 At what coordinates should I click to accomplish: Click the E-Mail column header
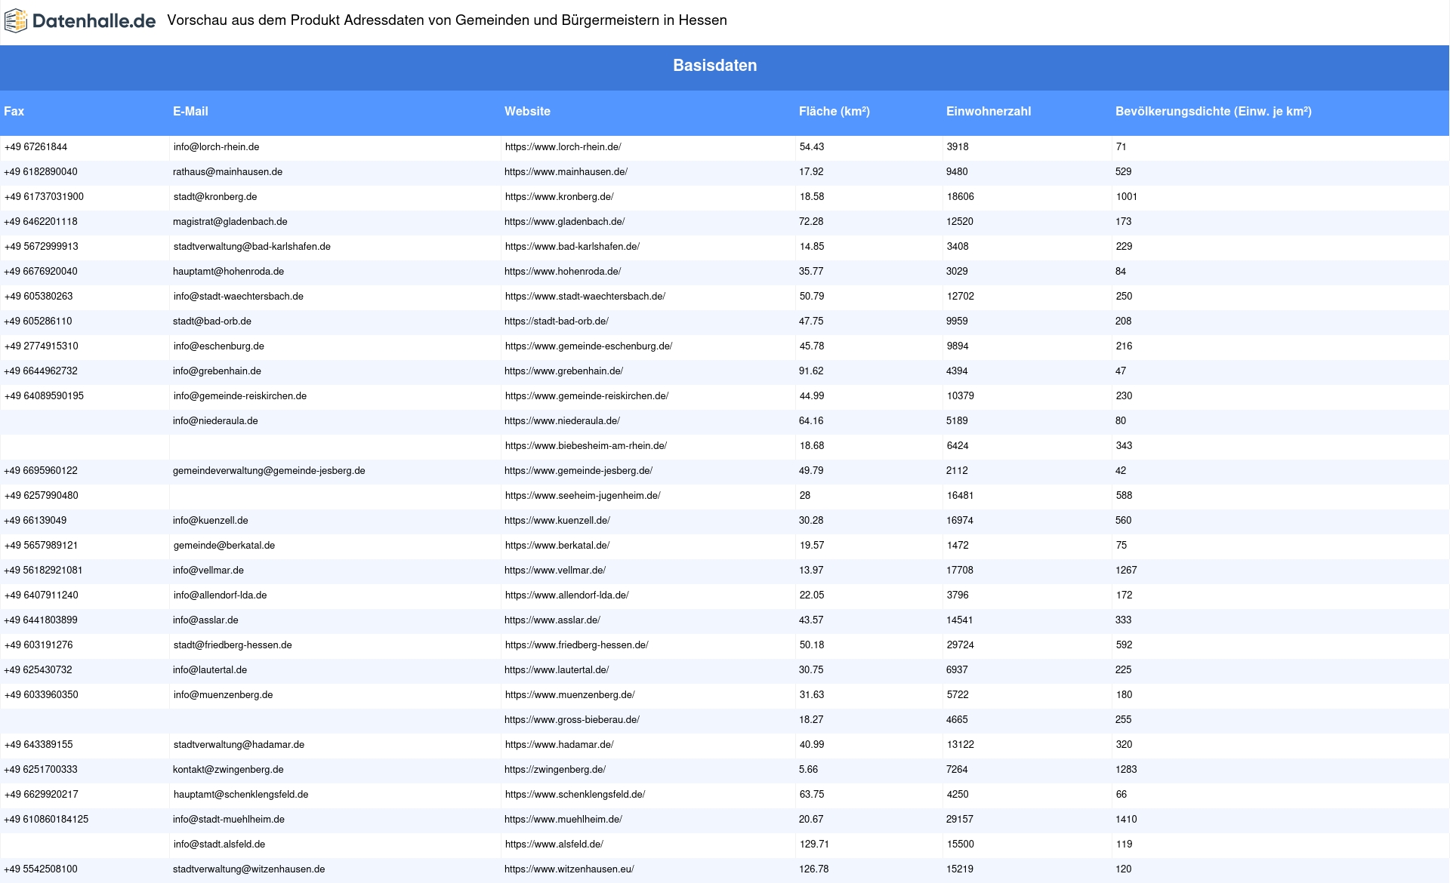pyautogui.click(x=190, y=112)
